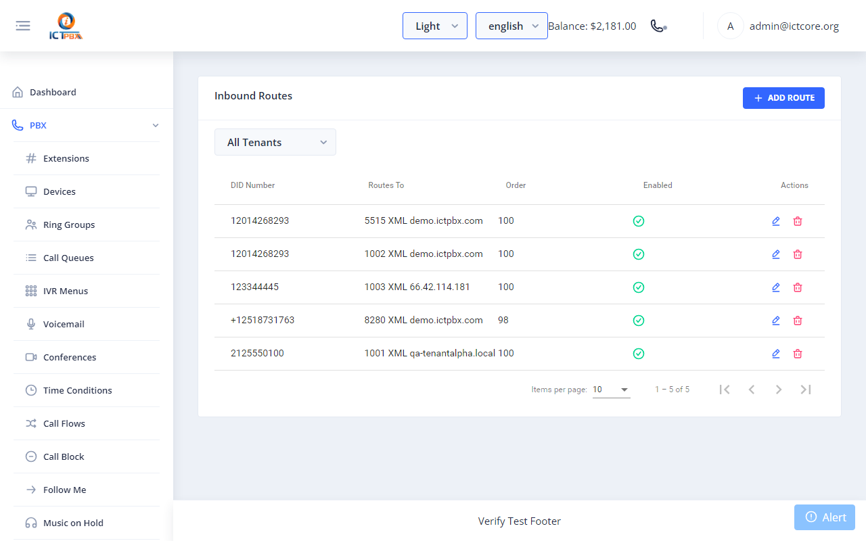Click the ICTPBX logo
This screenshot has width=866, height=541.
pos(66,26)
